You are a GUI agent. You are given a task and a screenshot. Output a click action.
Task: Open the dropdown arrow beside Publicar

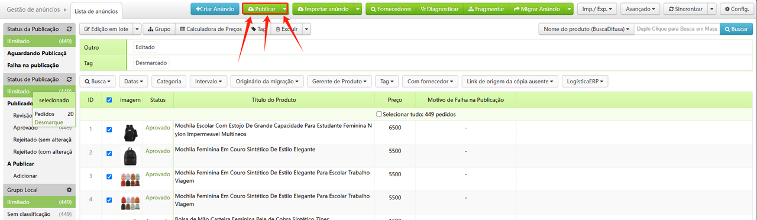coord(284,9)
